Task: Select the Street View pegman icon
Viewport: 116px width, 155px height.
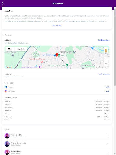Action: [106, 51]
